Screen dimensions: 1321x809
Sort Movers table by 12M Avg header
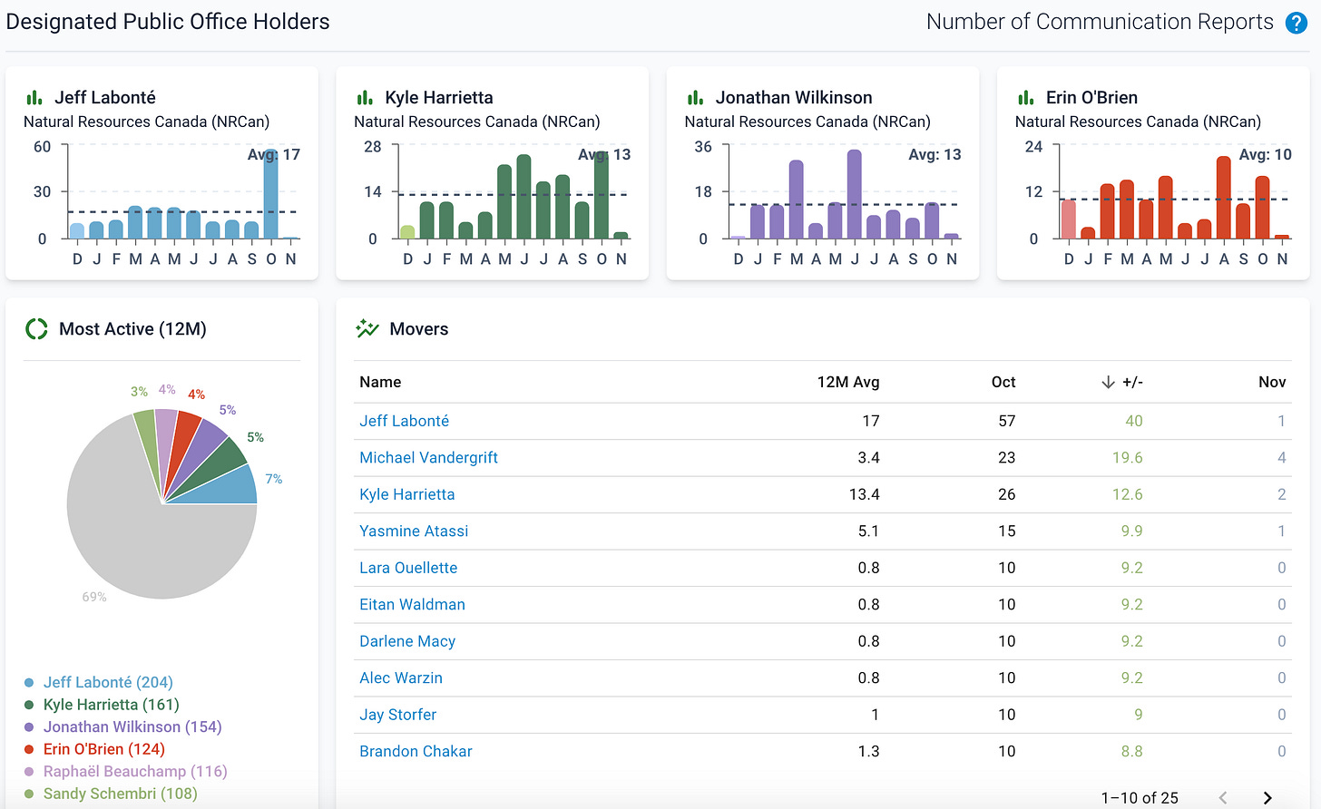coord(848,382)
